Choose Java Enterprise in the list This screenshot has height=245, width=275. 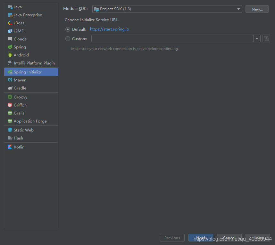[28, 15]
